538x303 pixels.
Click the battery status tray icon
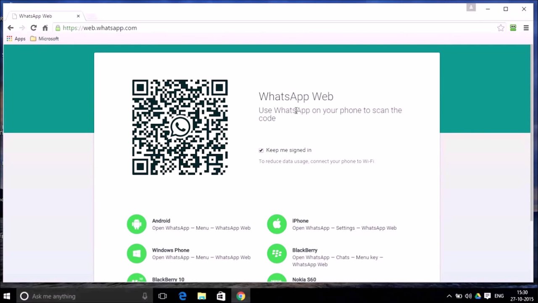pos(459,296)
